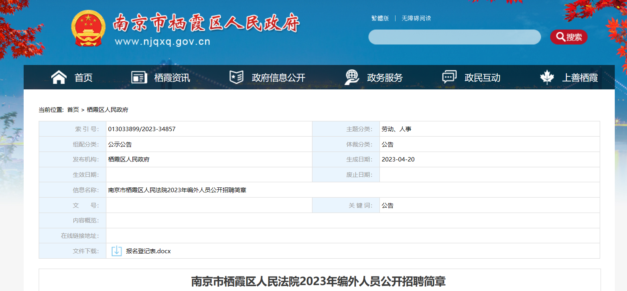Screen dimensions: 627x291
Task: Click the search text input field
Action: click(454, 37)
